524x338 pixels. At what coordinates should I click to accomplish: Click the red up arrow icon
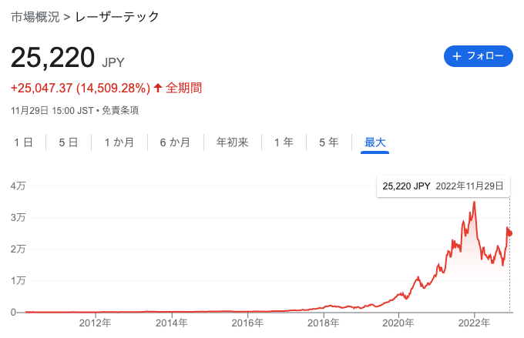click(x=158, y=89)
